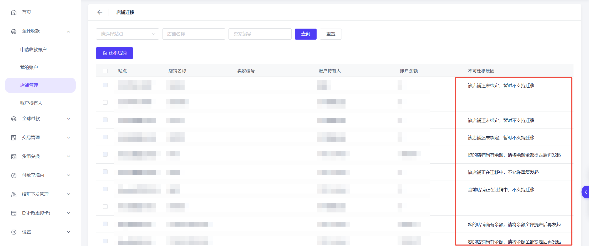Click the E付卡(虚拟卡) card icon
The height and width of the screenshot is (246, 589).
click(14, 213)
